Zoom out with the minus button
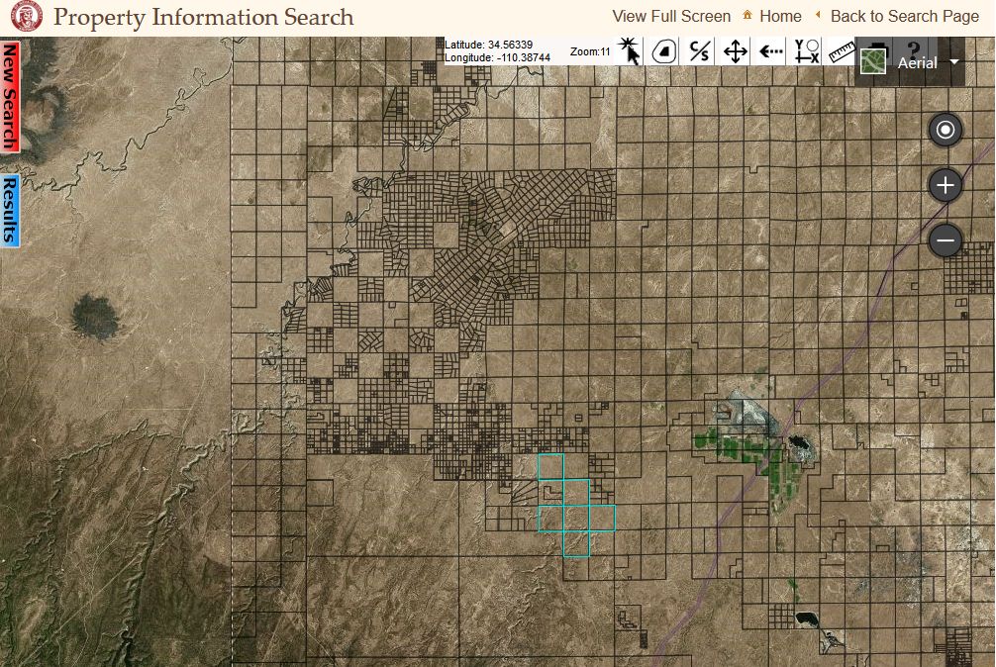996x667 pixels. (946, 240)
